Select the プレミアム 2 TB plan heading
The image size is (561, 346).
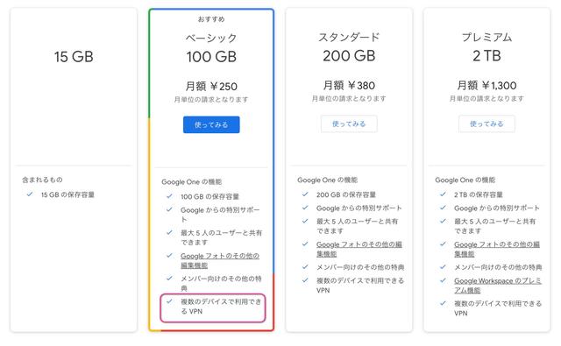point(486,46)
